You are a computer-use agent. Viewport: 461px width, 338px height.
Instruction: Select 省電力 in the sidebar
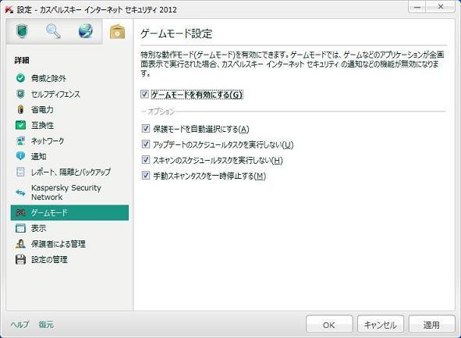tap(69, 110)
